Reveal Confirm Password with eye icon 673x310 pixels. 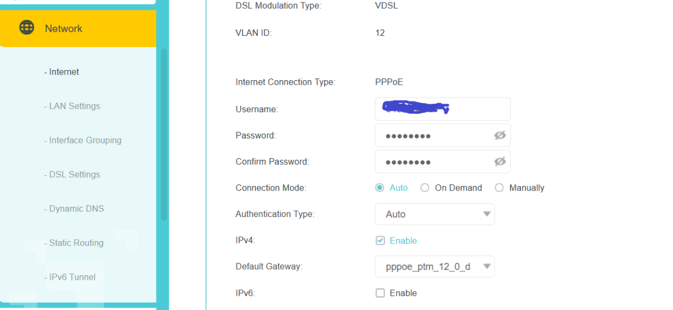tap(500, 161)
